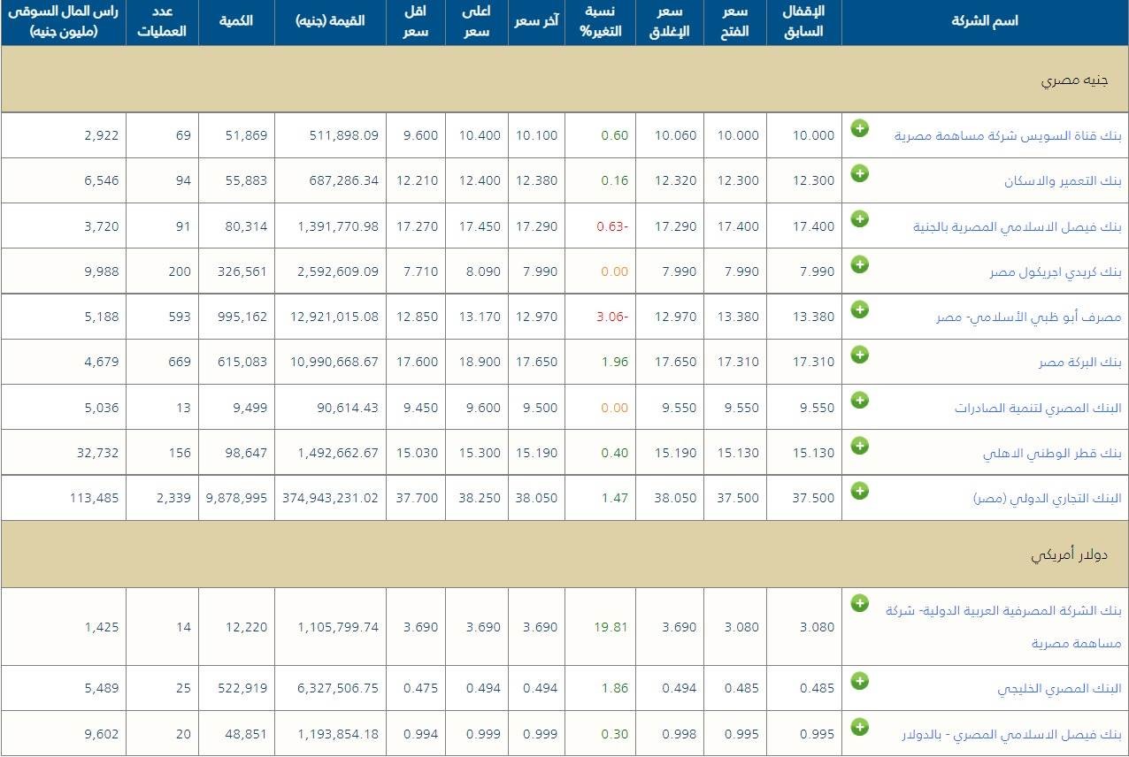Screen dimensions: 1129x757
Task: Click value cell 10,990,668.67
Action: [x=334, y=363]
